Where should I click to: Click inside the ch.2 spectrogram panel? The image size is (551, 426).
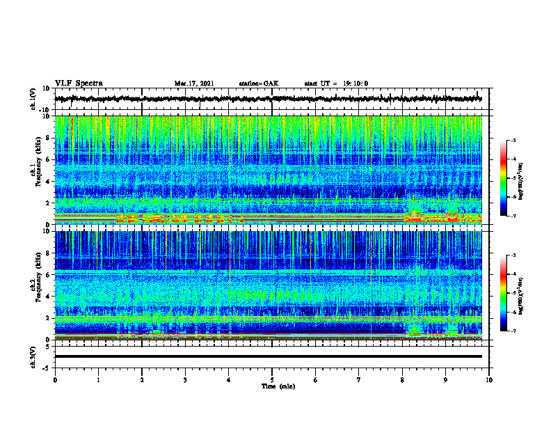(x=268, y=285)
